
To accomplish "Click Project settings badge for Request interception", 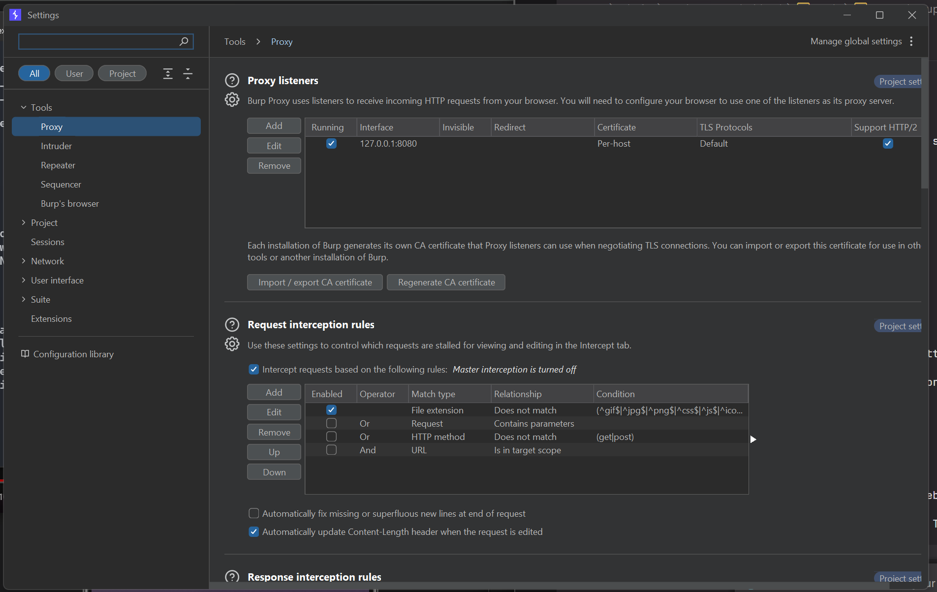I will pyautogui.click(x=898, y=326).
